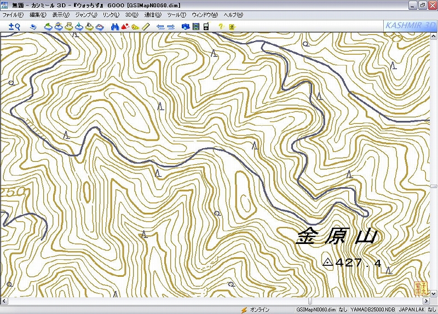Open the ファイル(F) menu

coord(13,15)
